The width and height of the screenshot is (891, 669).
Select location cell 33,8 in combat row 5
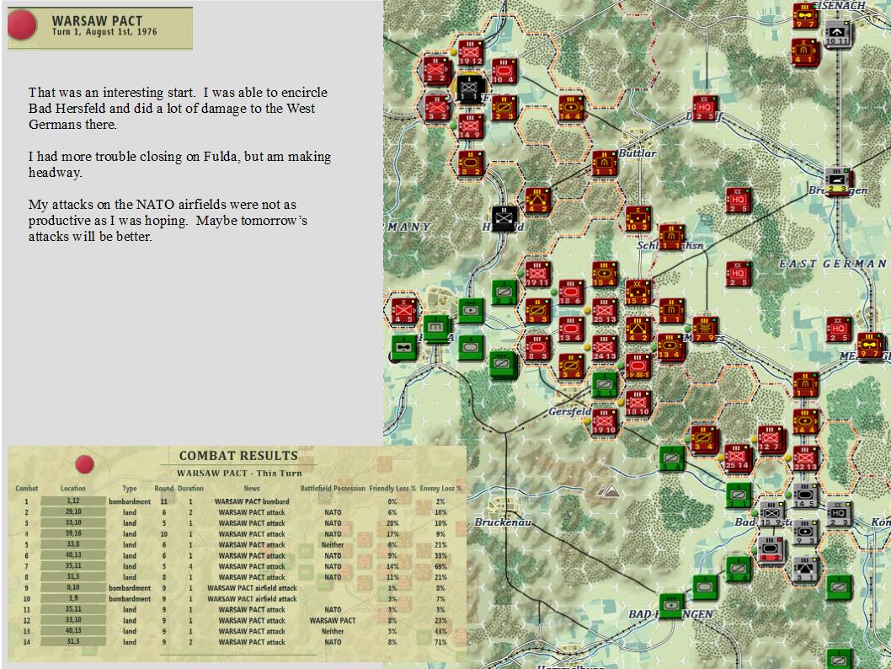click(x=73, y=544)
